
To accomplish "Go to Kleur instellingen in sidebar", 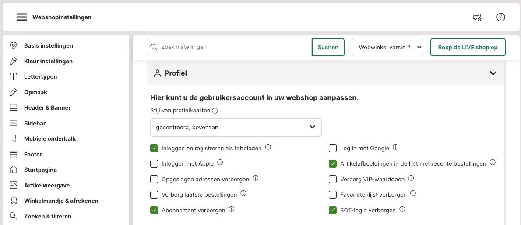I will [48, 61].
